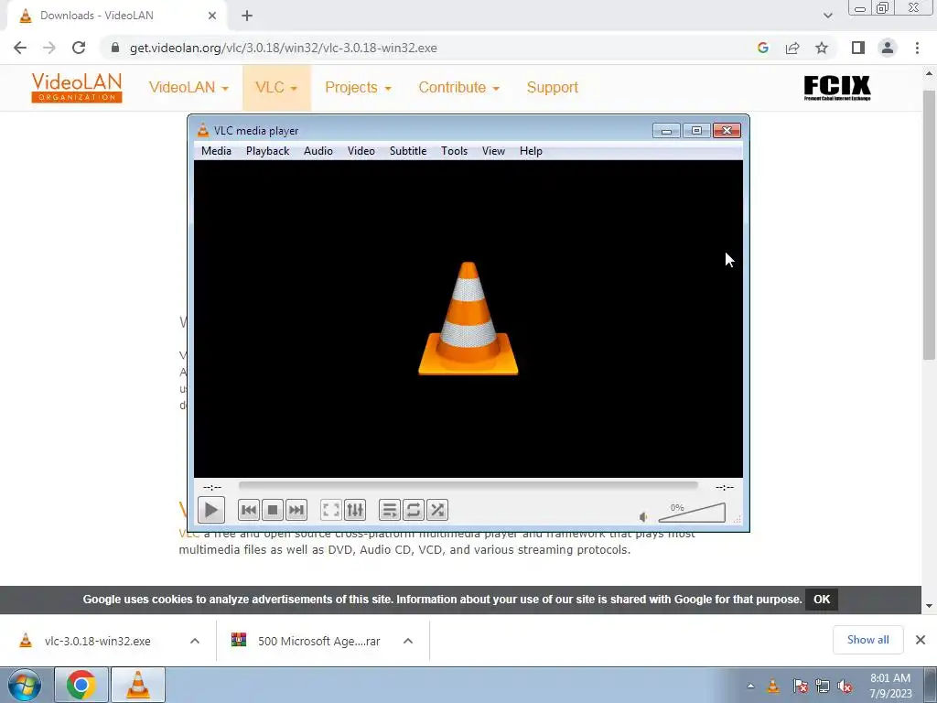This screenshot has width=937, height=703.
Task: Go forward in Chrome browser
Action: tap(49, 48)
